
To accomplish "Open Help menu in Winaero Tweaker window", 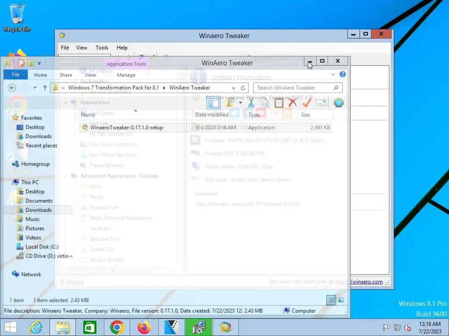I will [122, 47].
